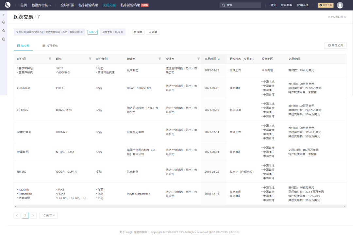Click the 亚盛医药集团 transferor cell
Image resolution: width=353 pixels, height=239 pixels.
point(136,132)
